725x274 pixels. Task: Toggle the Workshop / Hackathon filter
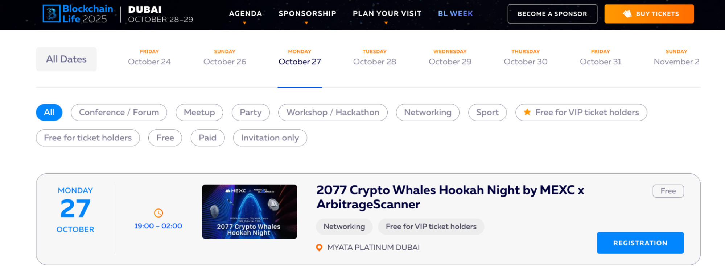[x=333, y=112]
